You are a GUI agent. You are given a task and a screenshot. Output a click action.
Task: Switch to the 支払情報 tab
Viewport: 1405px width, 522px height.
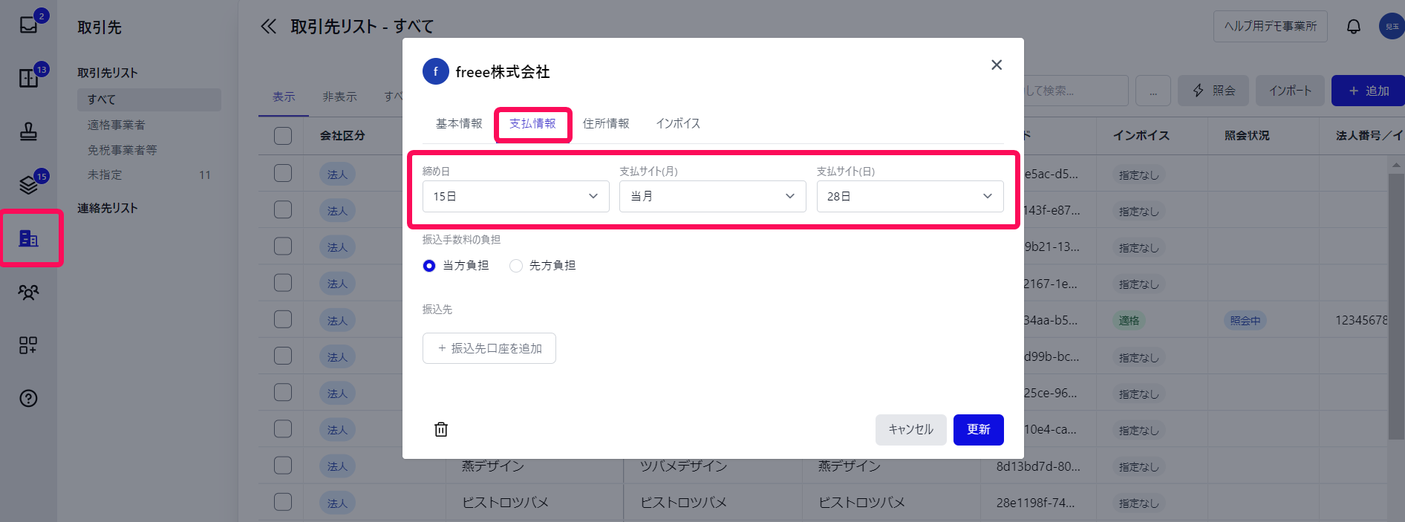click(x=532, y=124)
